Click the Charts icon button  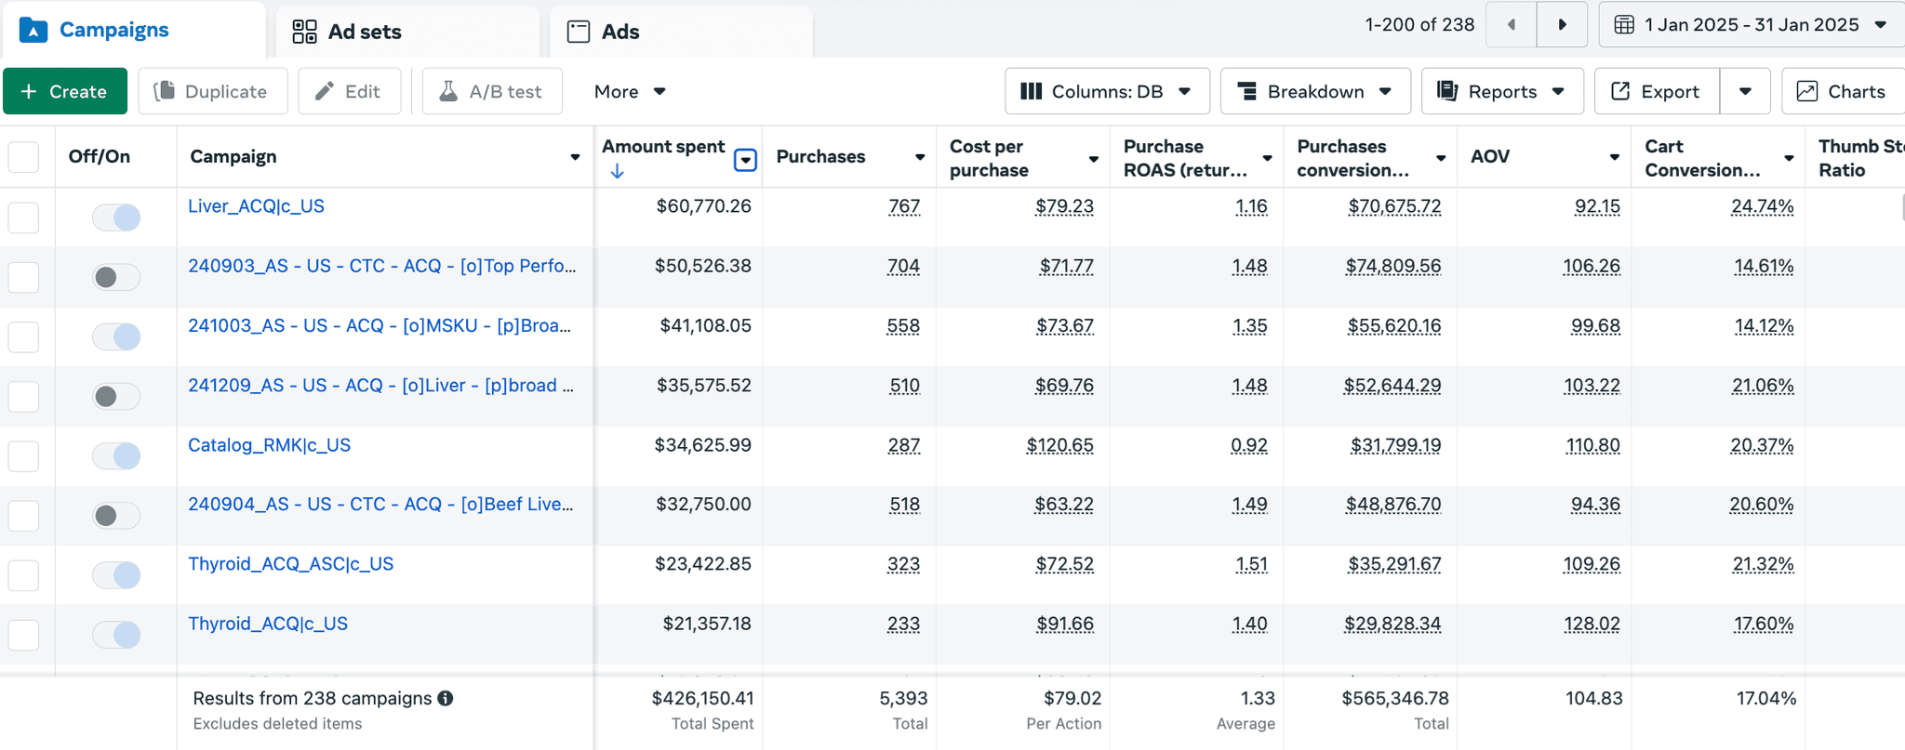click(x=1806, y=91)
